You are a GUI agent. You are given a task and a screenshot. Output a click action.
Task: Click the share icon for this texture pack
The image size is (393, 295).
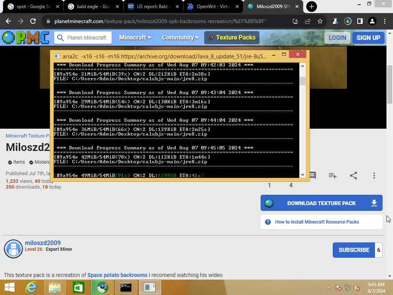tap(353, 175)
